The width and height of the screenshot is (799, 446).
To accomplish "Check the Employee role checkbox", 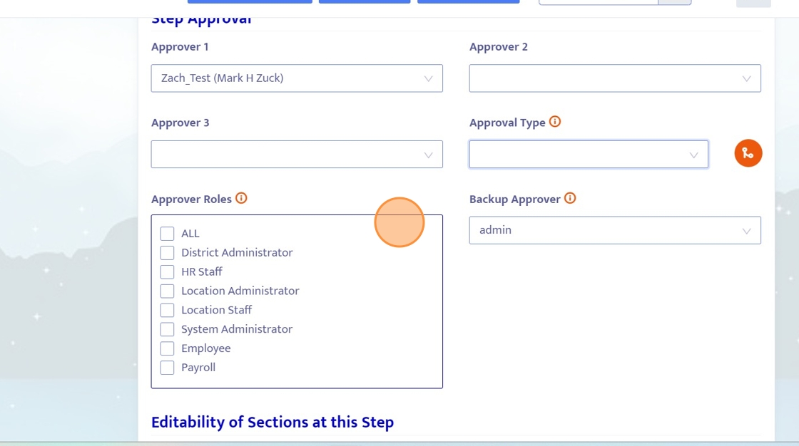I will [x=167, y=348].
